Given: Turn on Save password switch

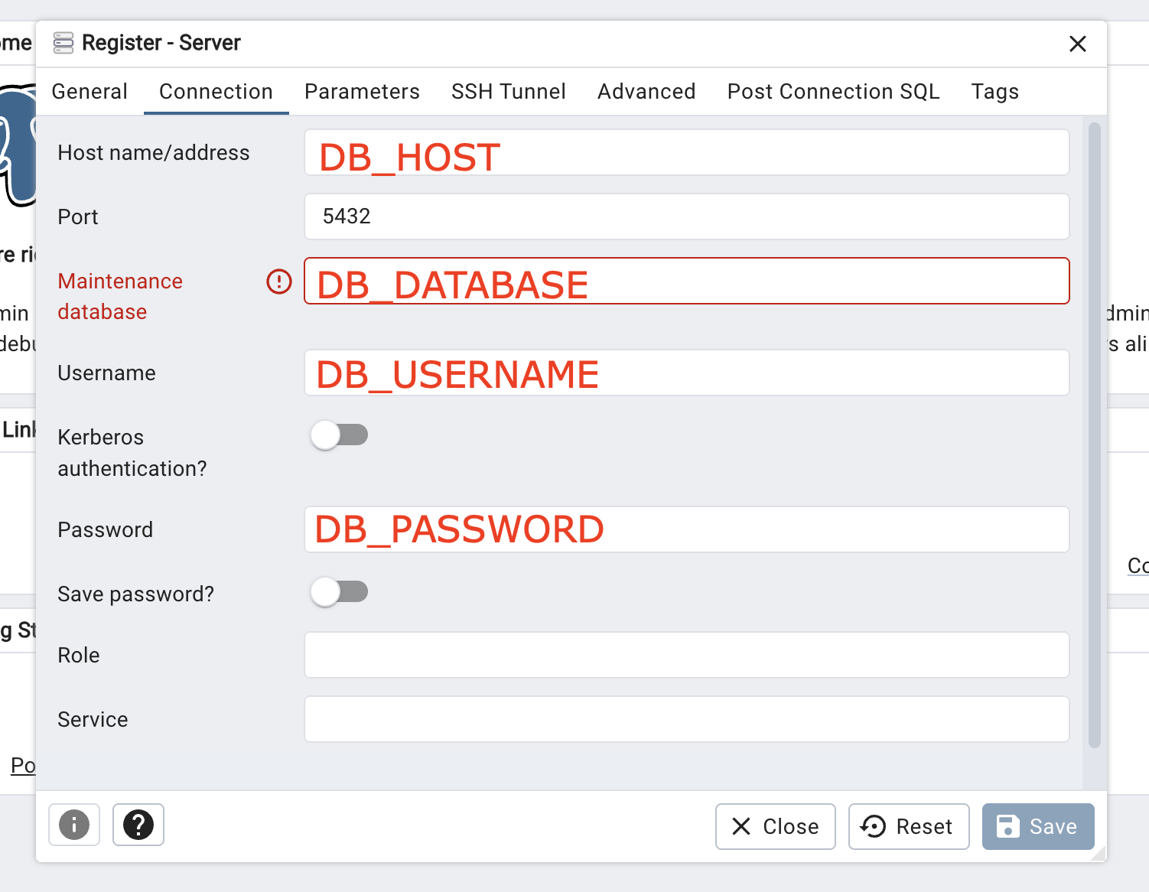Looking at the screenshot, I should 339,592.
